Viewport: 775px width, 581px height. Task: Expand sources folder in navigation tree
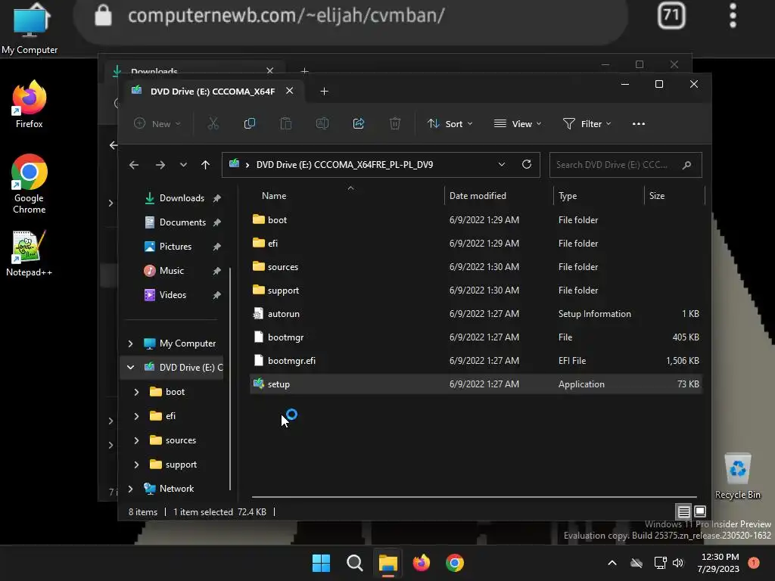[x=136, y=440]
